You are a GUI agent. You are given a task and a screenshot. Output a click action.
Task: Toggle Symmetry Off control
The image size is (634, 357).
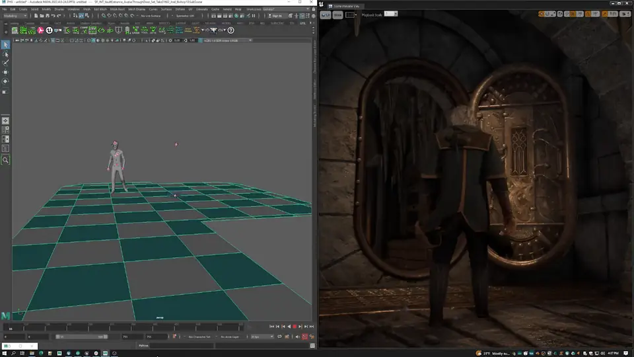click(x=185, y=16)
